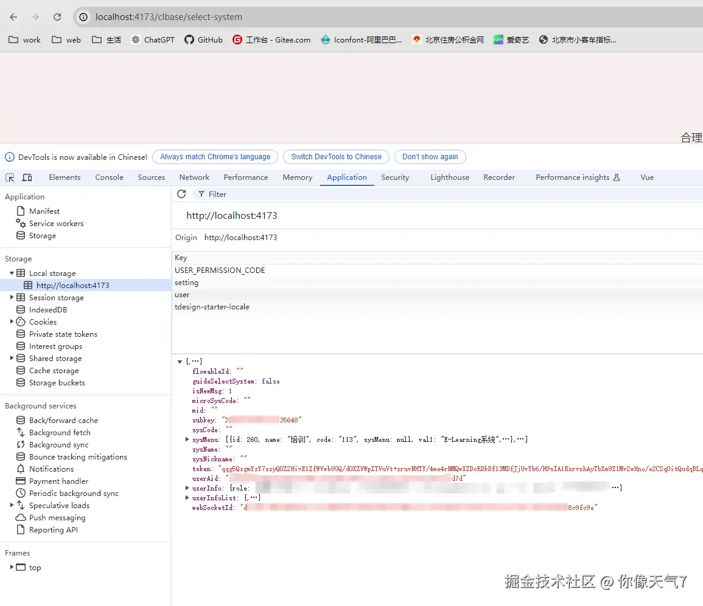This screenshot has height=606, width=703.
Task: Click the refresh icon above the storage table
Action: [x=181, y=193]
